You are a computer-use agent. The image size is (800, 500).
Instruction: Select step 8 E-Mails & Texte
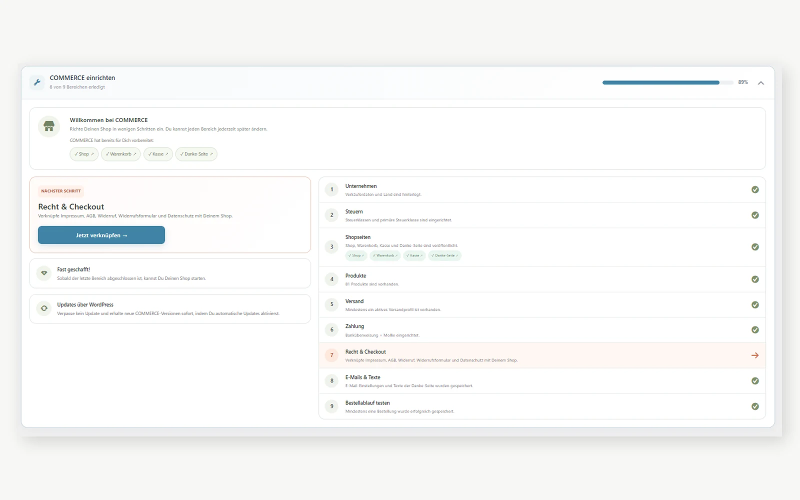point(542,381)
